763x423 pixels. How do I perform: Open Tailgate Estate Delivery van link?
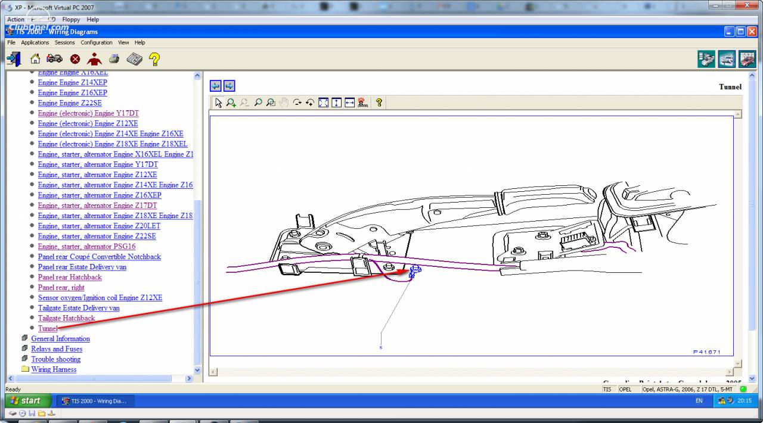[79, 308]
